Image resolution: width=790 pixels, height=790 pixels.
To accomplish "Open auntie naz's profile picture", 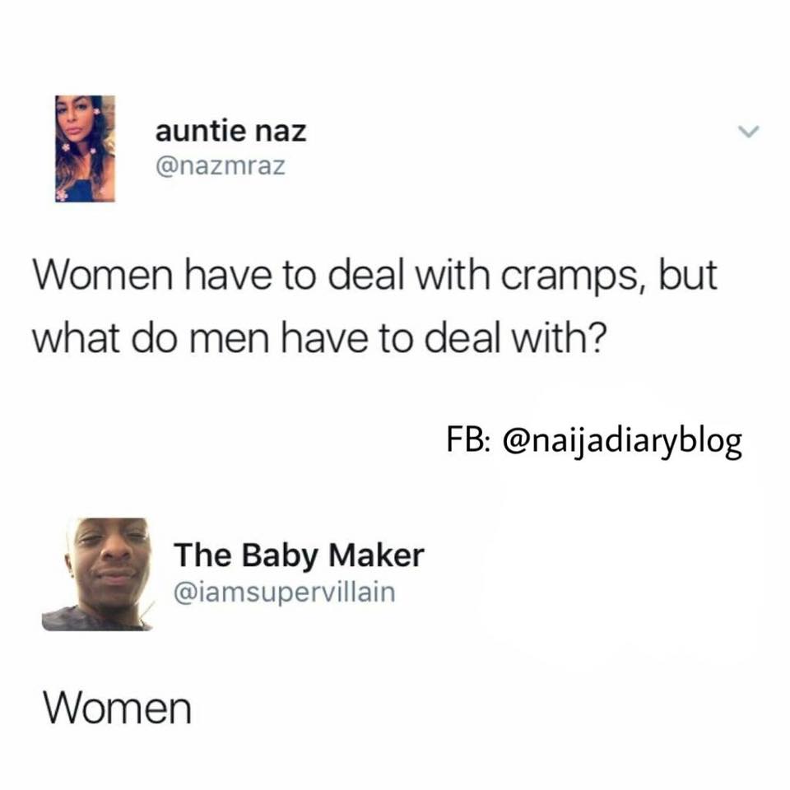I will click(85, 149).
